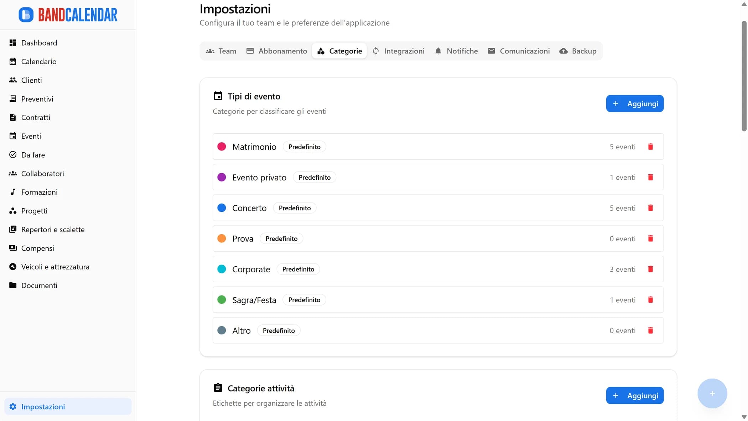Open the Formazioni music note icon
This screenshot has width=748, height=421.
pyautogui.click(x=13, y=192)
